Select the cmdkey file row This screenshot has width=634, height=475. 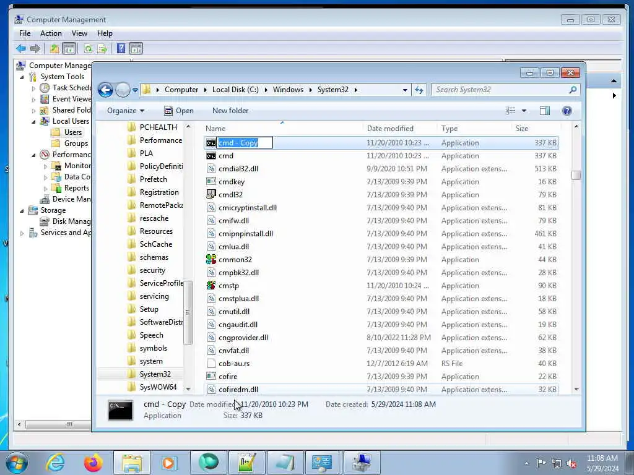click(x=381, y=181)
